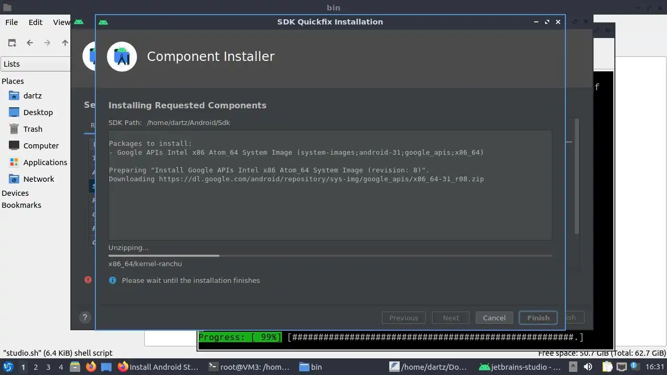Open the File menu in file manager
The image size is (667, 375).
pos(11,22)
